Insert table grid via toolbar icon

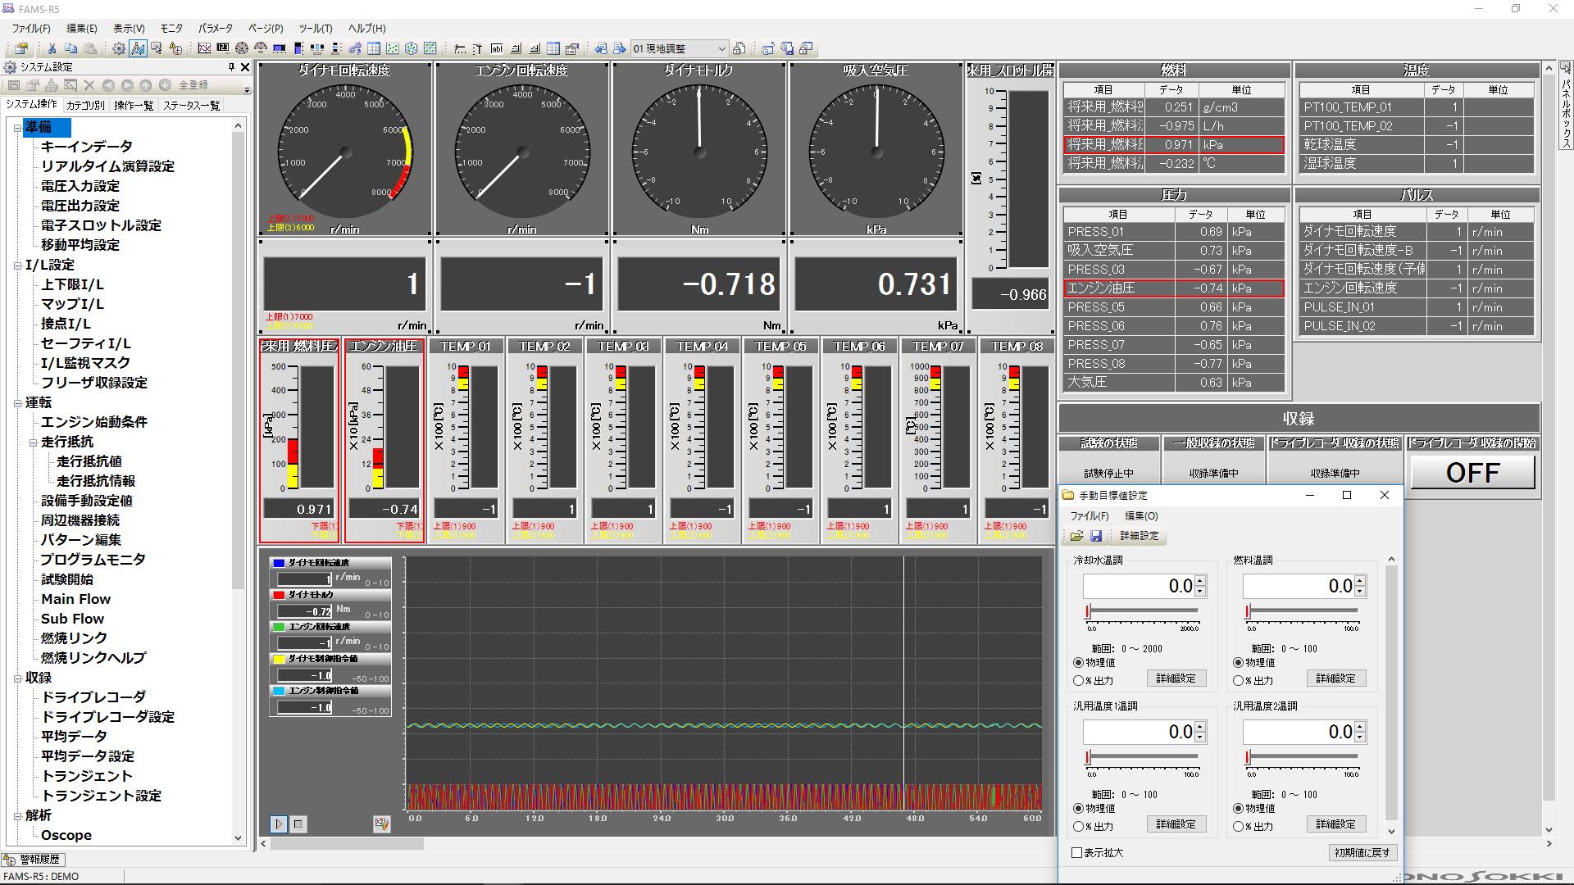(374, 49)
